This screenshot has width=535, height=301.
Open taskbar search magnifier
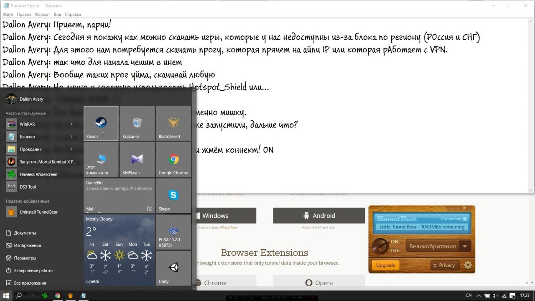point(19,296)
